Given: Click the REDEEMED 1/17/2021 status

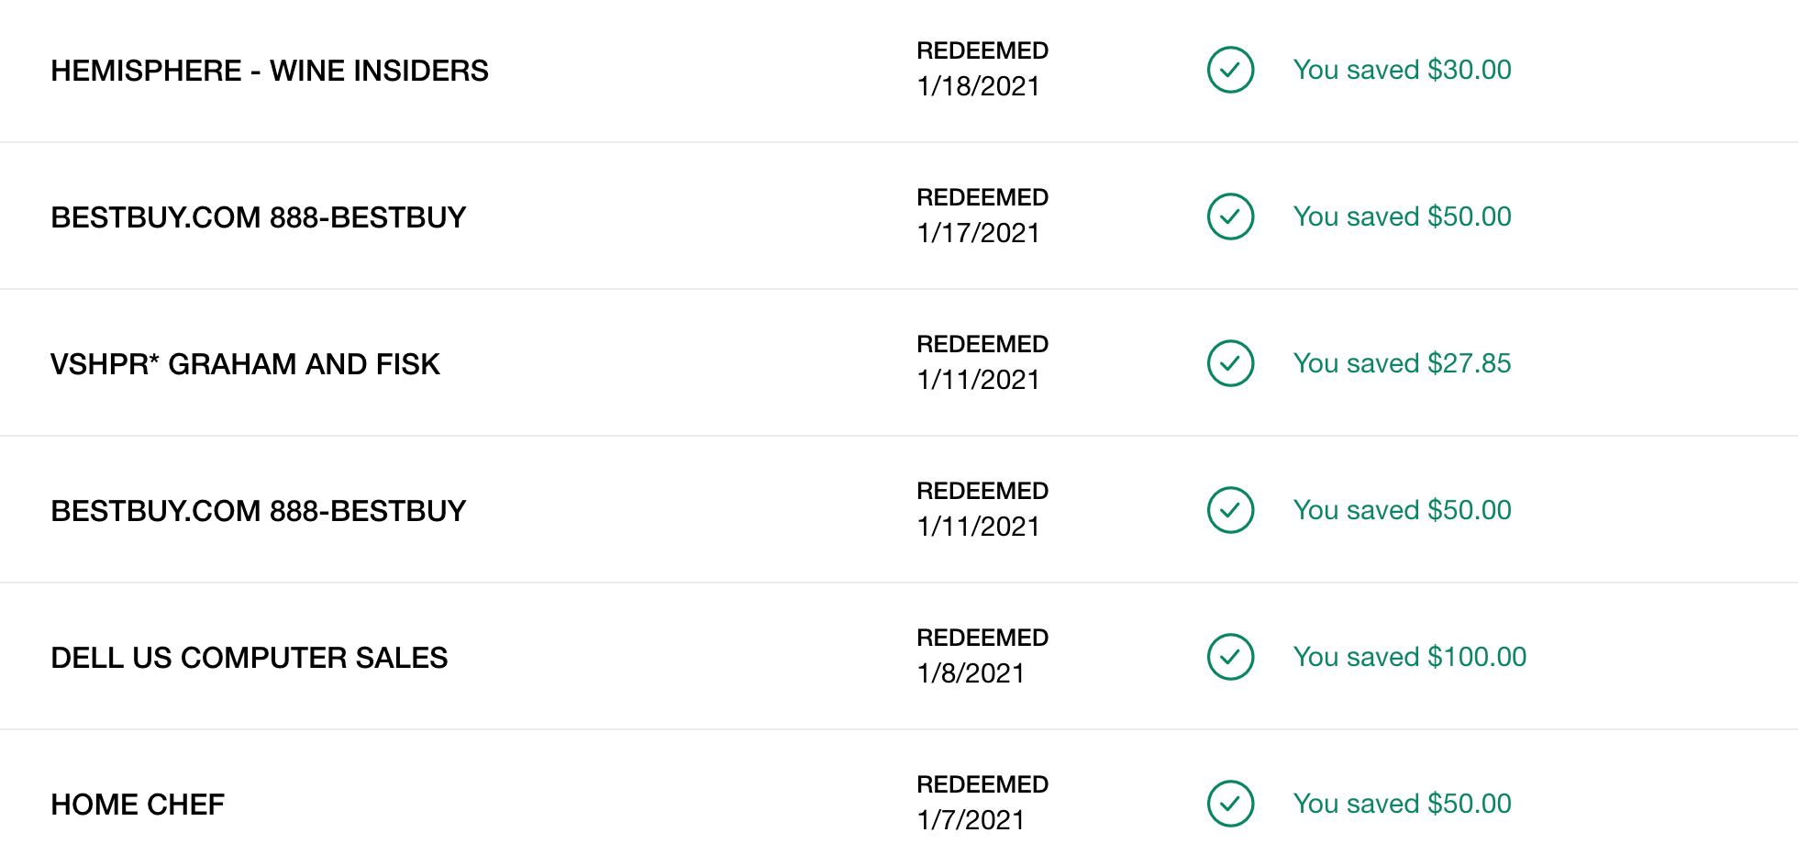Looking at the screenshot, I should coord(982,216).
